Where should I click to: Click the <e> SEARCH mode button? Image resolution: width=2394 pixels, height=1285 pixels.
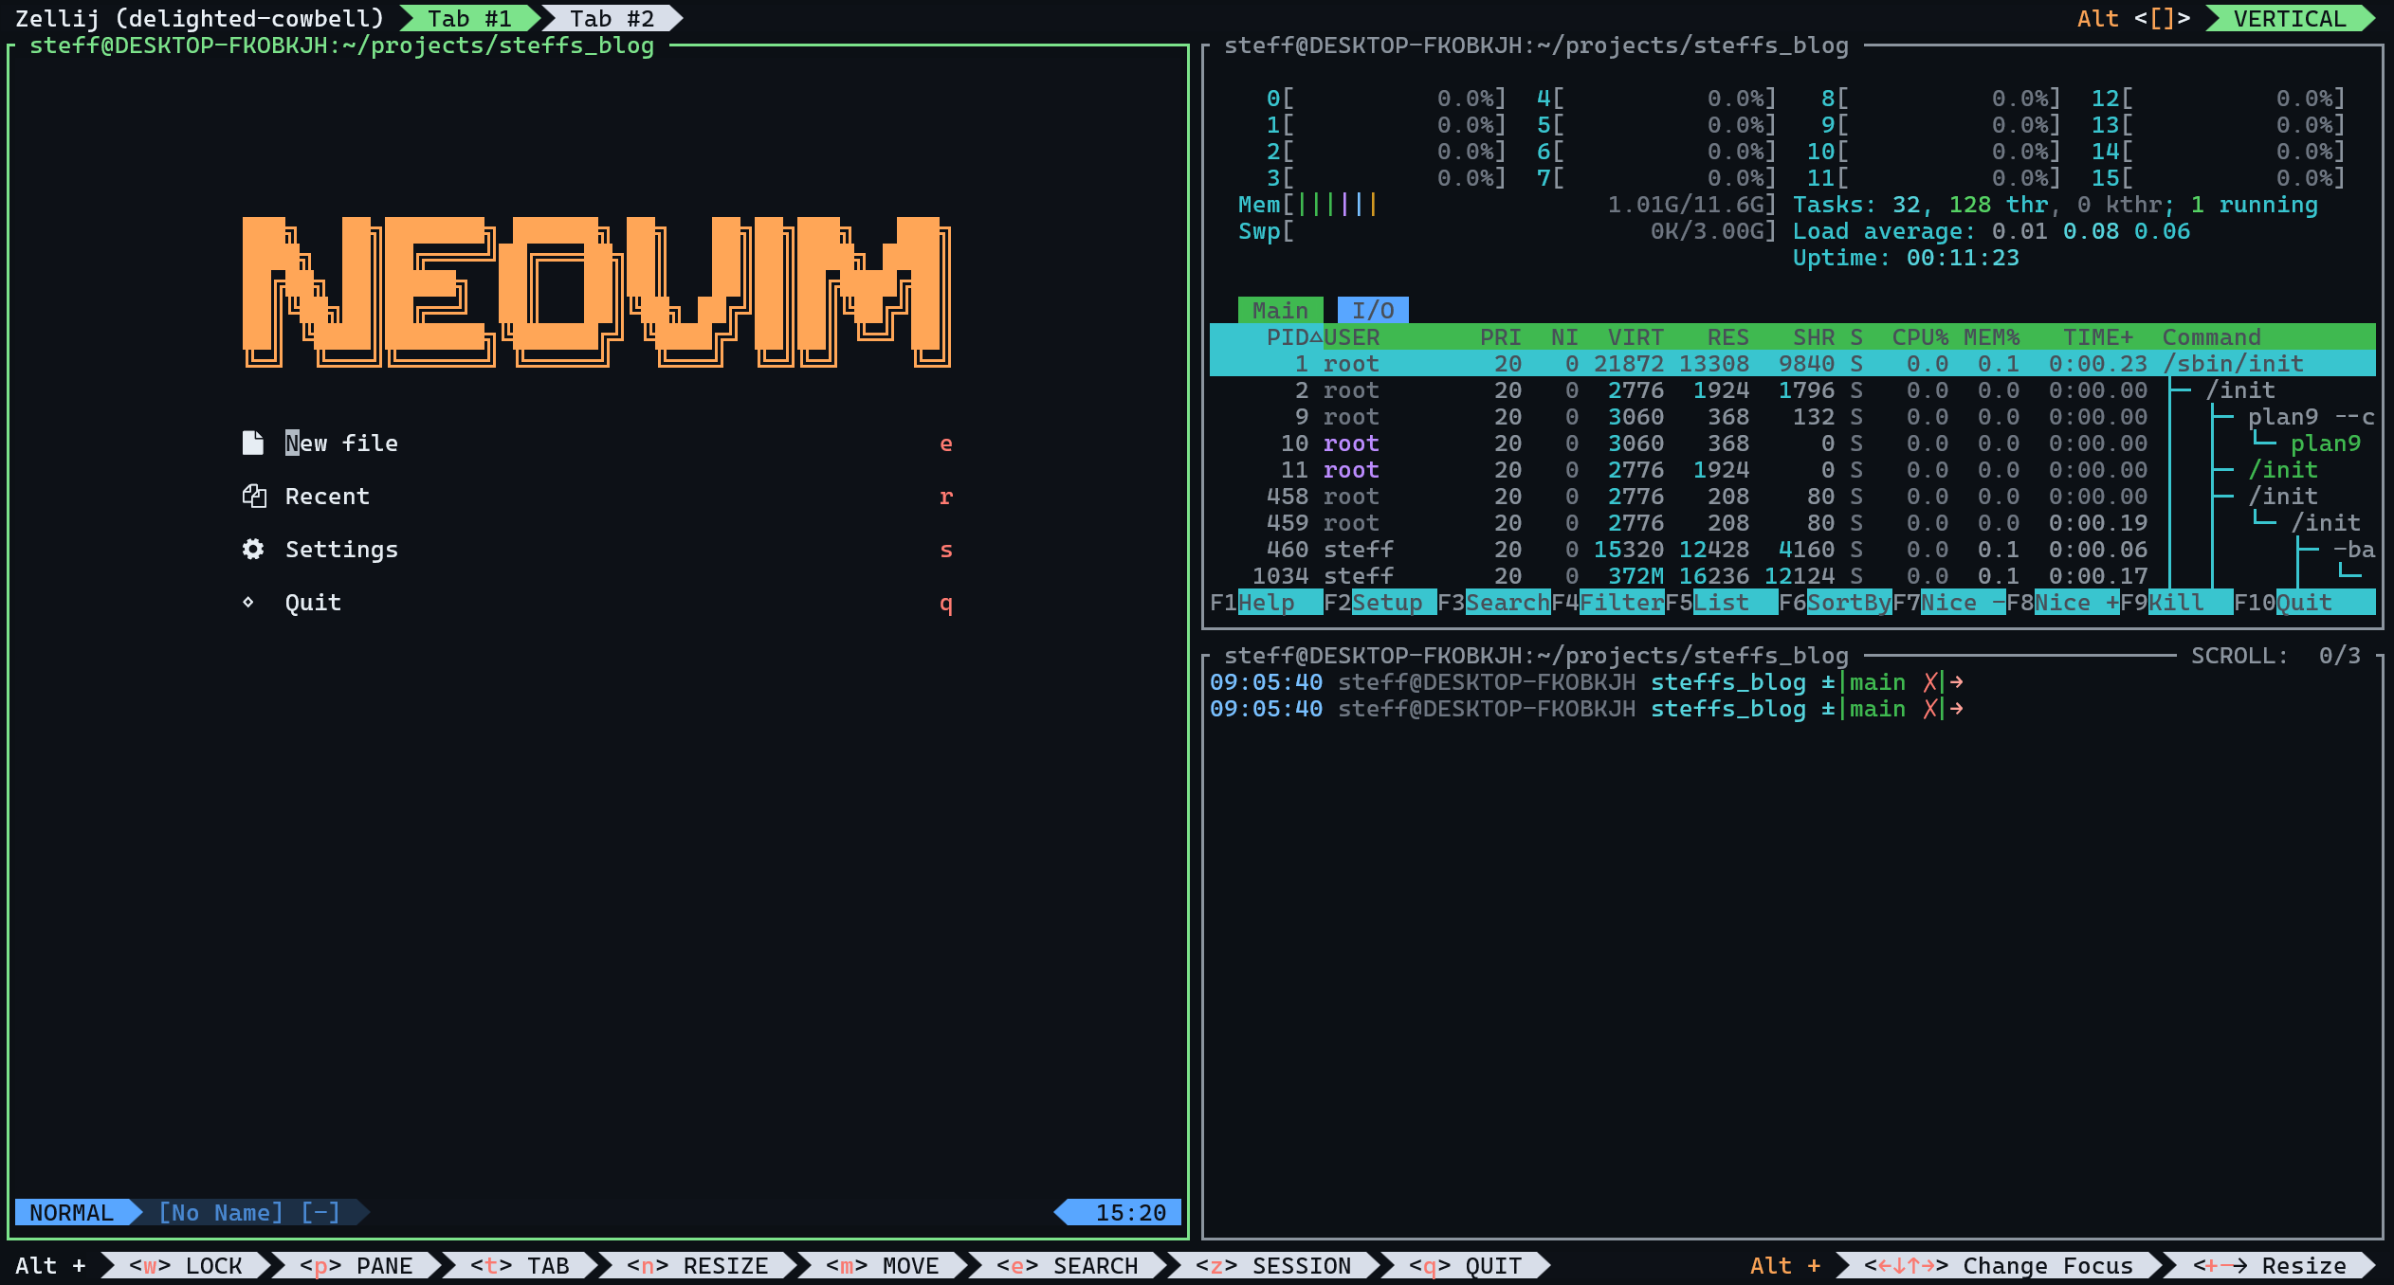pos(1068,1266)
